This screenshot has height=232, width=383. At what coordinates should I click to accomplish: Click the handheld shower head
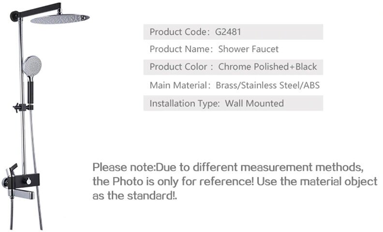[32, 66]
